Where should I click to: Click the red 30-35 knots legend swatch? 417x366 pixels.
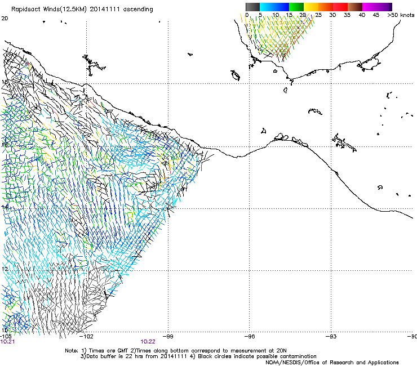click(x=340, y=7)
